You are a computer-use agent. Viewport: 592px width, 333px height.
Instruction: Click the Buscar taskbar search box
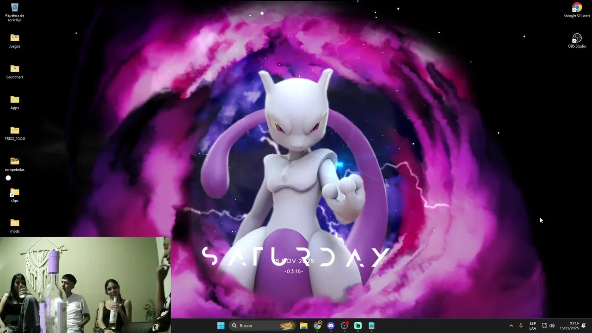click(263, 326)
